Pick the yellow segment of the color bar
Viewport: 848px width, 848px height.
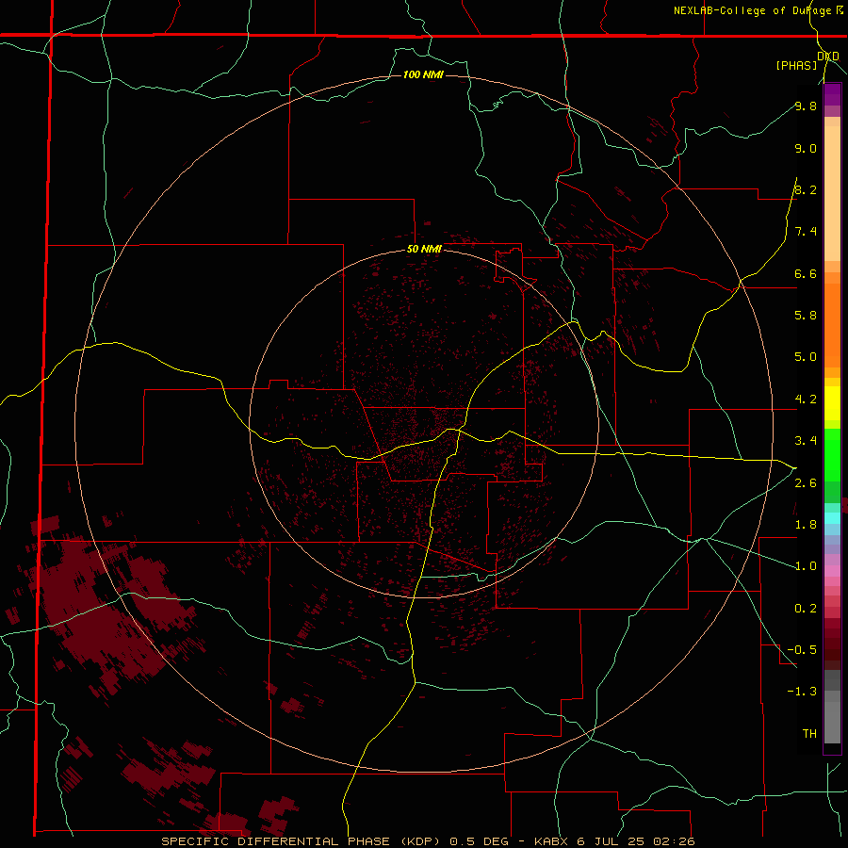(832, 403)
